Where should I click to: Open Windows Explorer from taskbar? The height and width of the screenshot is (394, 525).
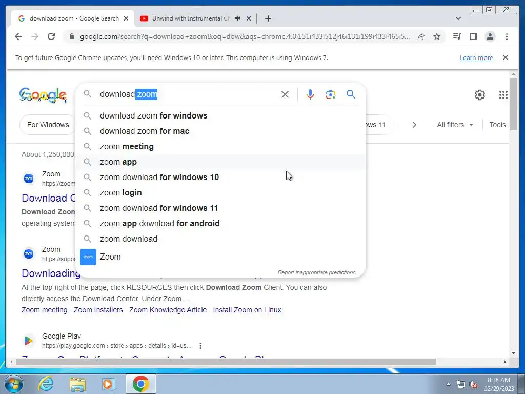pos(77,384)
